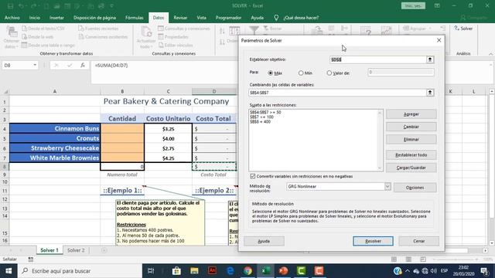
Task: Toggle Convertir variables sin restricciones en no negativas
Action: [x=253, y=176]
